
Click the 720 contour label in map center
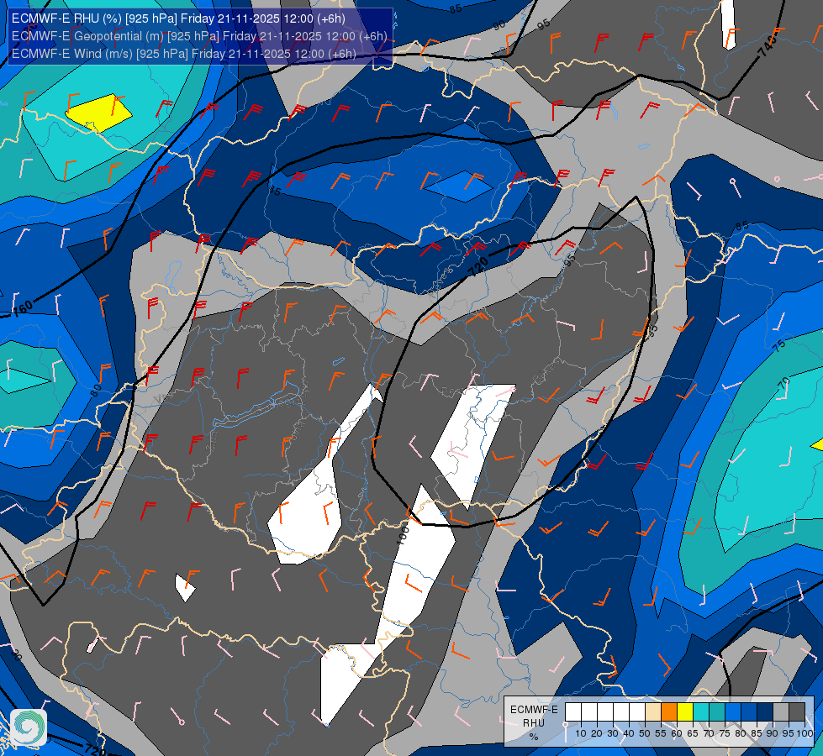click(478, 266)
